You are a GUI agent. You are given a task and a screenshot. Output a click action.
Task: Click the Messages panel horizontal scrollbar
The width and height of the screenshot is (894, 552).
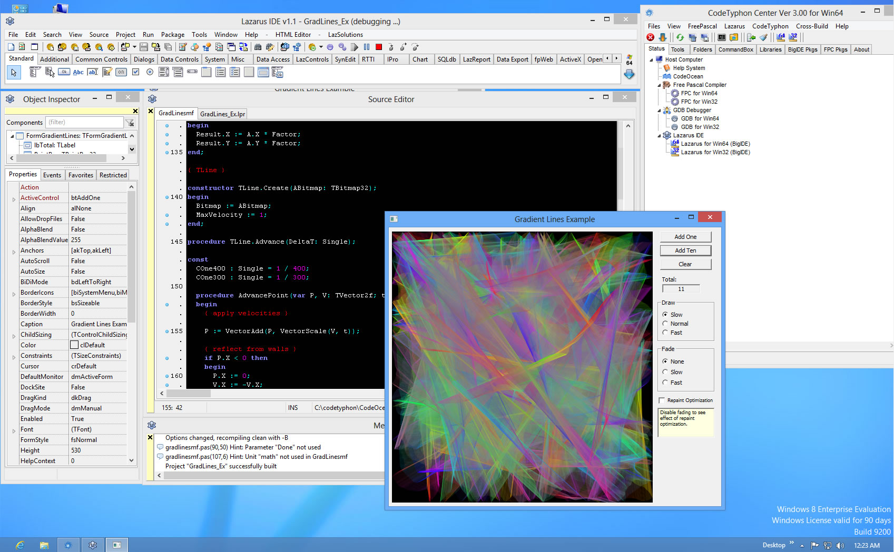coord(274,475)
